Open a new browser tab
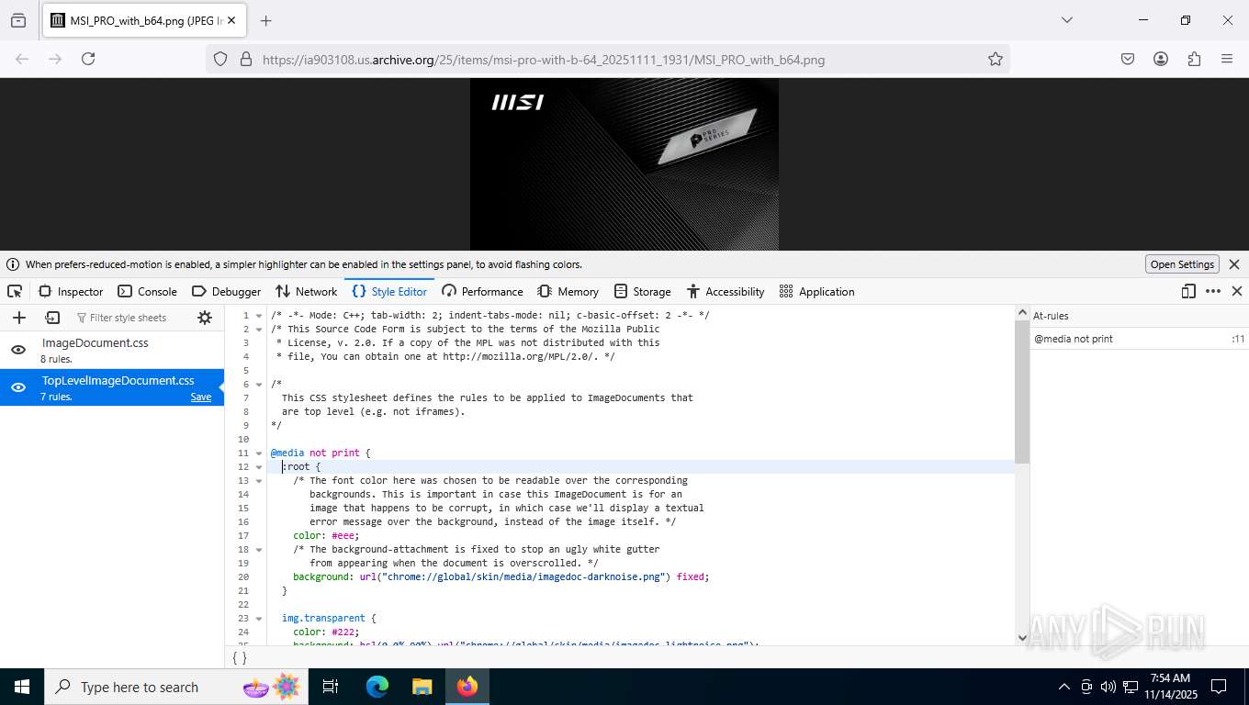 pyautogui.click(x=265, y=20)
